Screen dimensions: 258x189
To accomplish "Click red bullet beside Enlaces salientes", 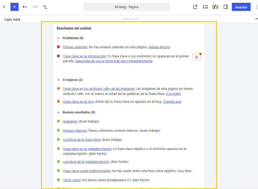I will [59, 47].
